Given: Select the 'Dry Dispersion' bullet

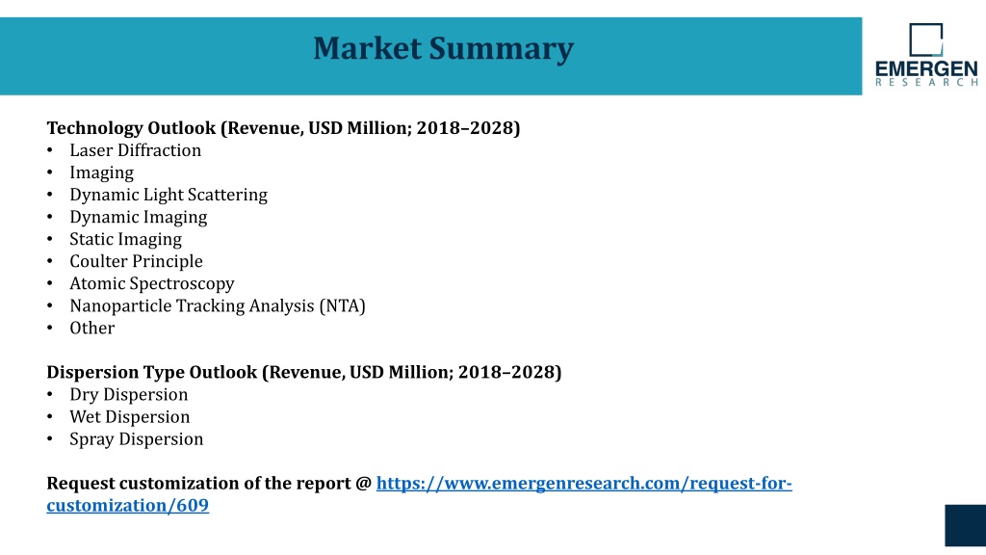Looking at the screenshot, I should (x=128, y=394).
